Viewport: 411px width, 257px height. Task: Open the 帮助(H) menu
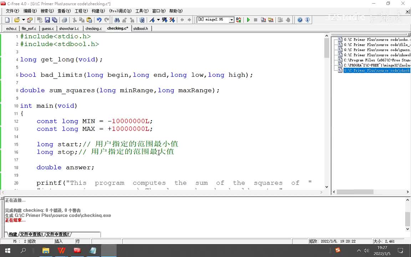176,11
